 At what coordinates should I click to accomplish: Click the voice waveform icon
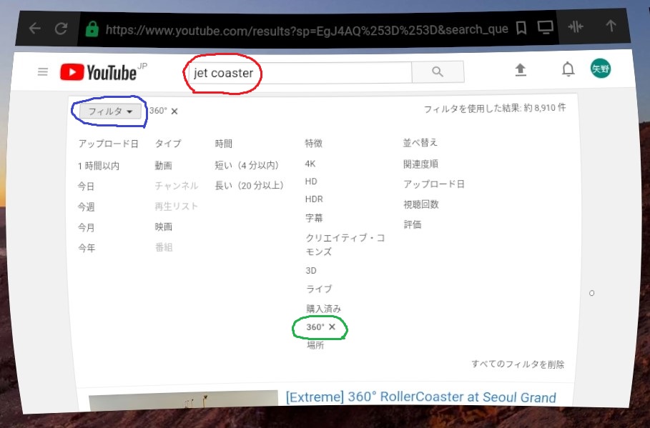pos(576,27)
